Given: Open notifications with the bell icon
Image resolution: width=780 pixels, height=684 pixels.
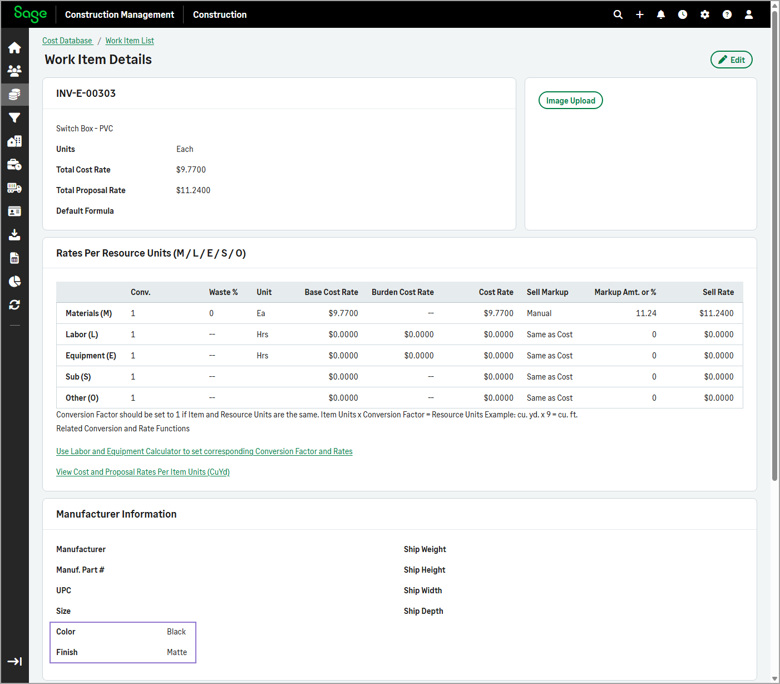Looking at the screenshot, I should [x=661, y=14].
